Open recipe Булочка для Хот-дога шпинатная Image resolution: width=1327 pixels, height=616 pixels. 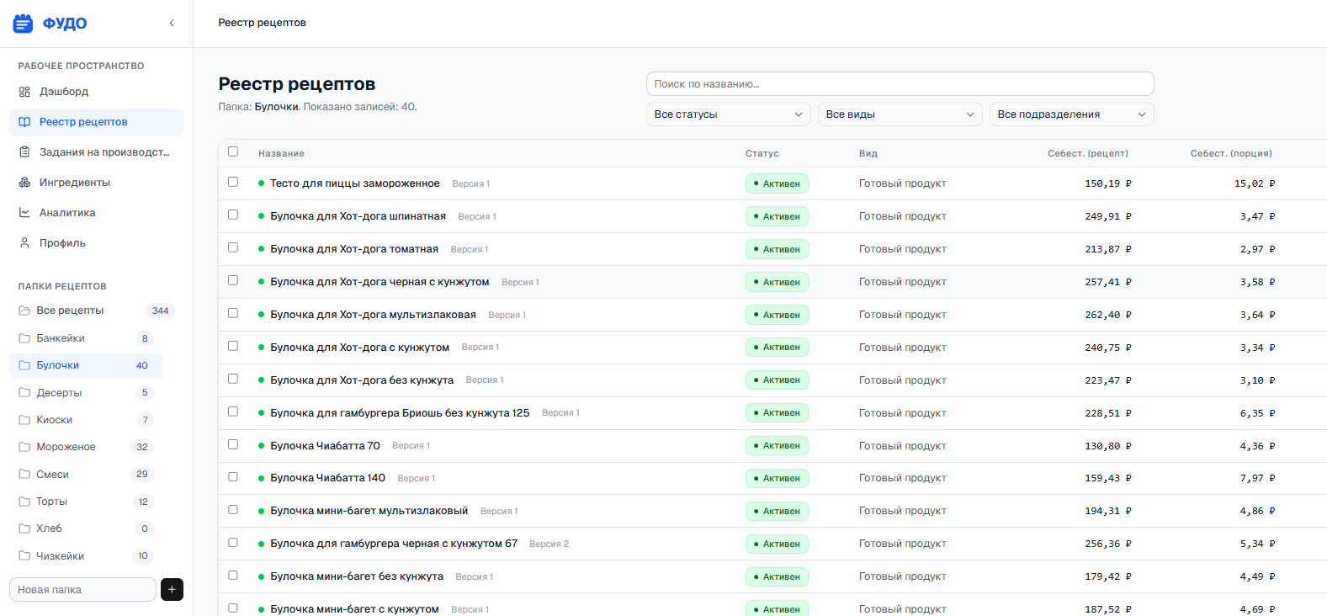pos(358,216)
